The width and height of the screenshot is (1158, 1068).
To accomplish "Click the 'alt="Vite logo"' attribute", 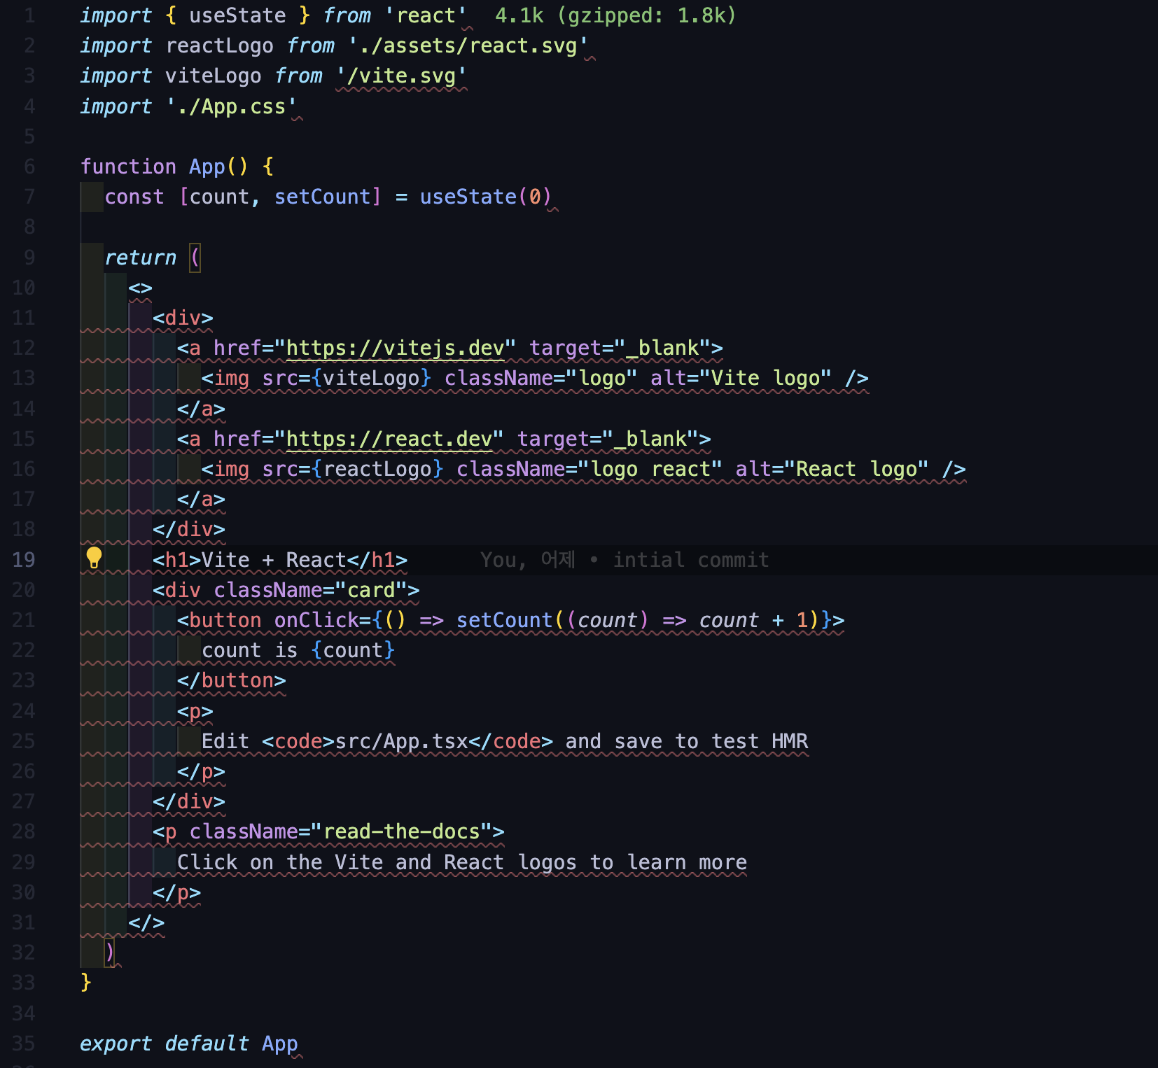I will point(741,378).
